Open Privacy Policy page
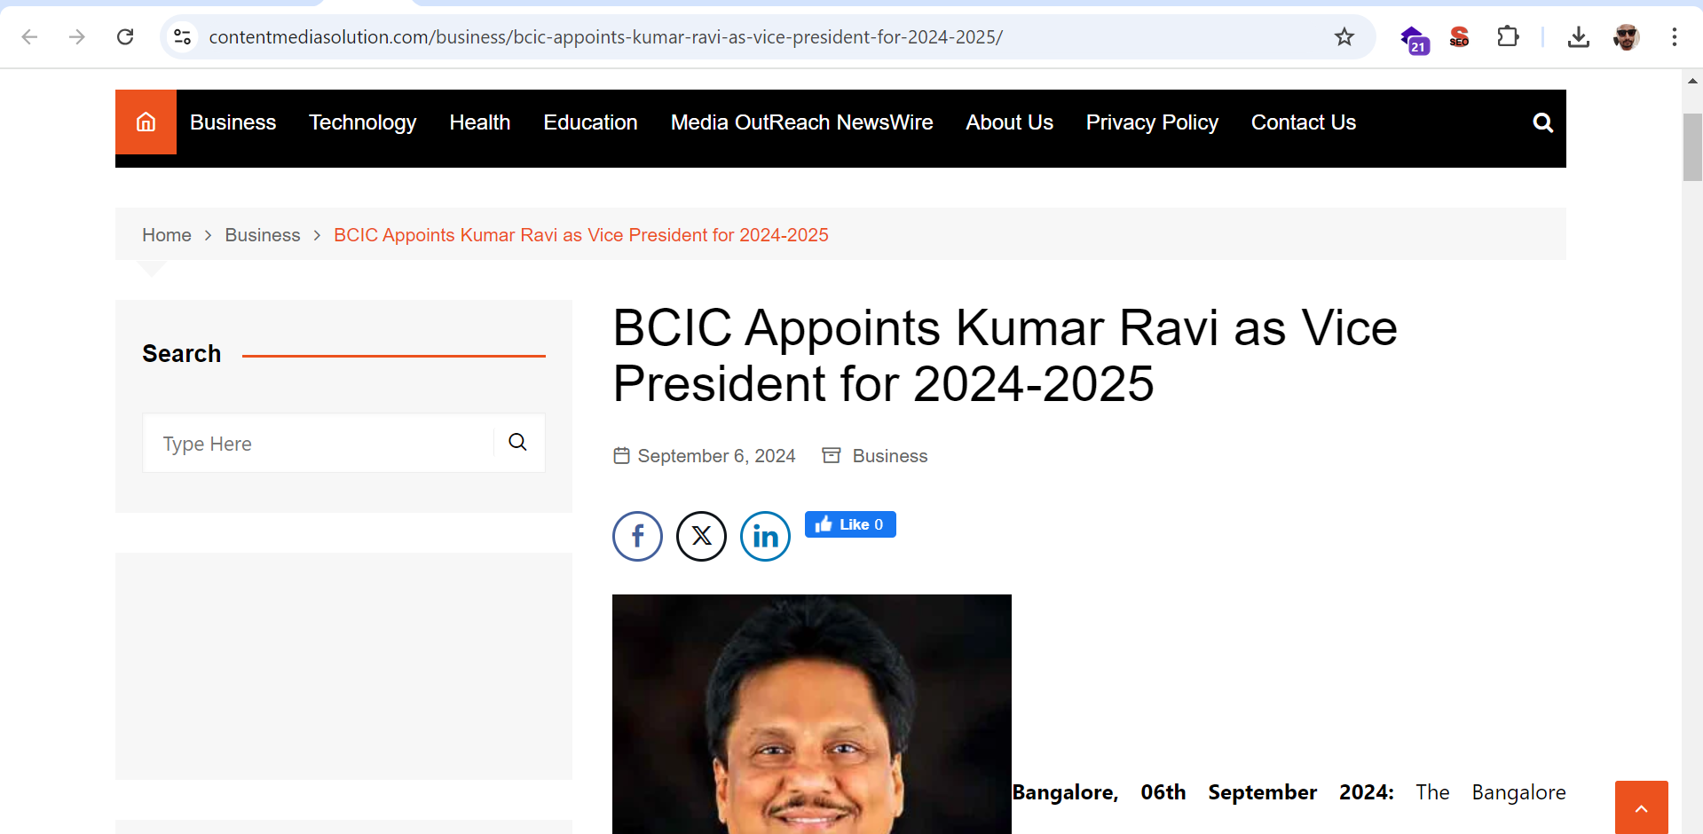The width and height of the screenshot is (1703, 834). pyautogui.click(x=1152, y=122)
